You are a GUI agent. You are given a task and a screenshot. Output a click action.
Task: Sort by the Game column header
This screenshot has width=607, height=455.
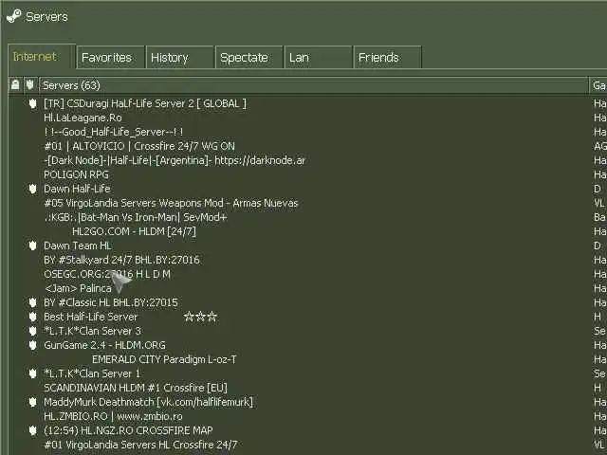[598, 85]
